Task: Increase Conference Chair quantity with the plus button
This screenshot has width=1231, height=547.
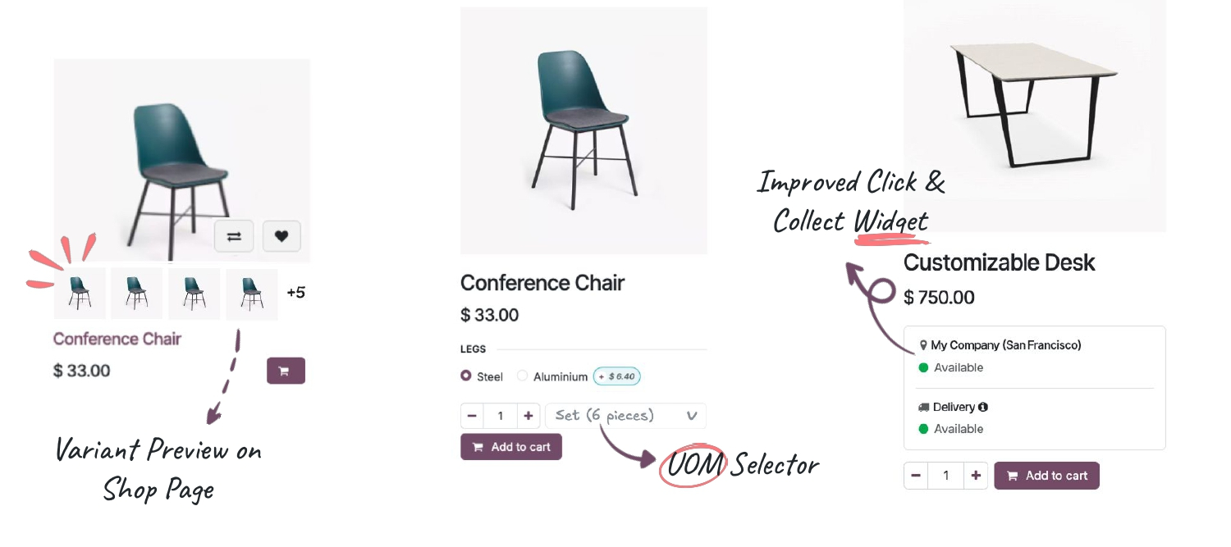Action: click(x=529, y=416)
